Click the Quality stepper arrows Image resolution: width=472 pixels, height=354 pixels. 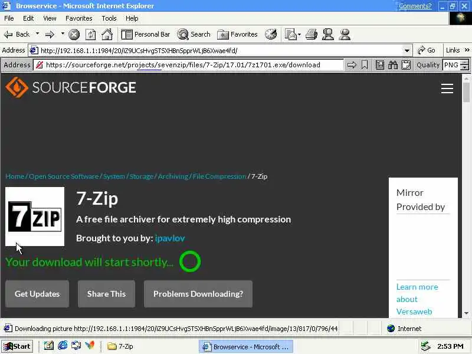465,65
